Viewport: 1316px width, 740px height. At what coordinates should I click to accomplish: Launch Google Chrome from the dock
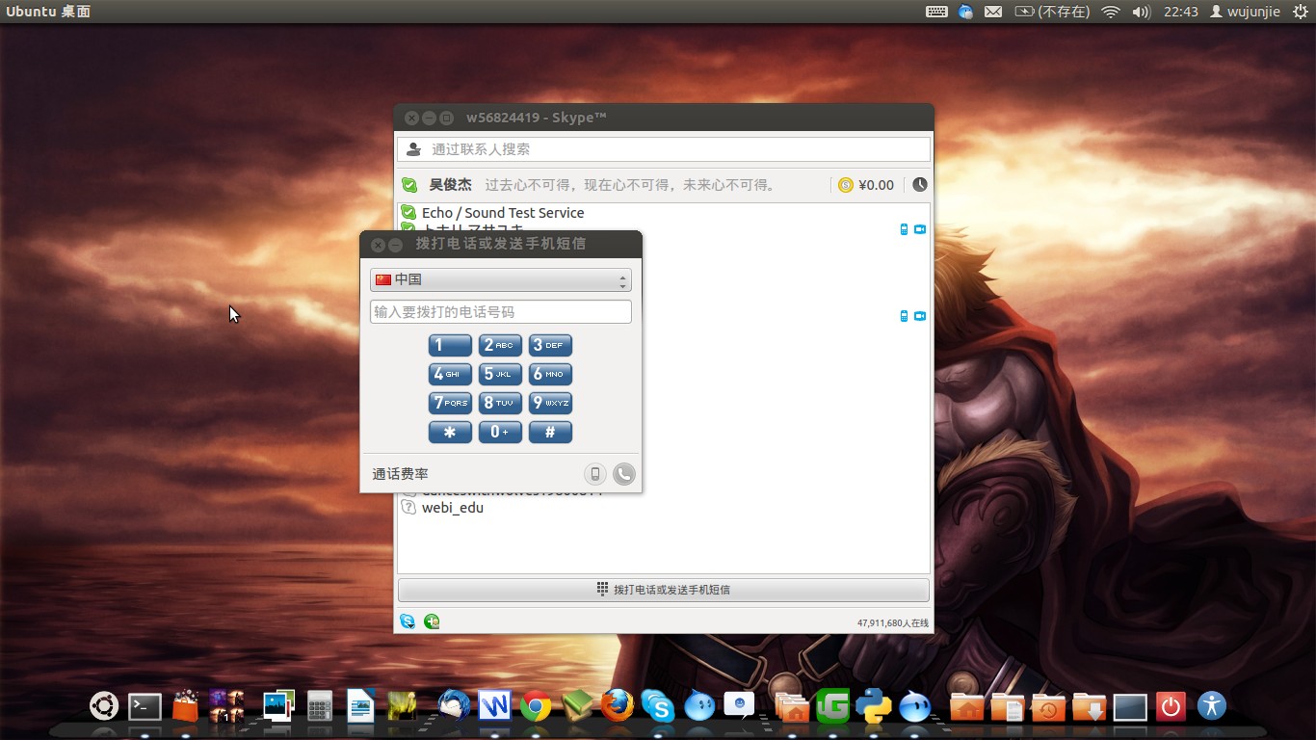[x=536, y=707]
